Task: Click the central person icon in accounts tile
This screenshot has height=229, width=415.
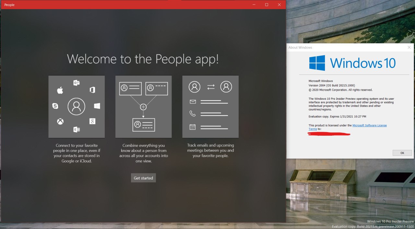Action: click(x=77, y=106)
